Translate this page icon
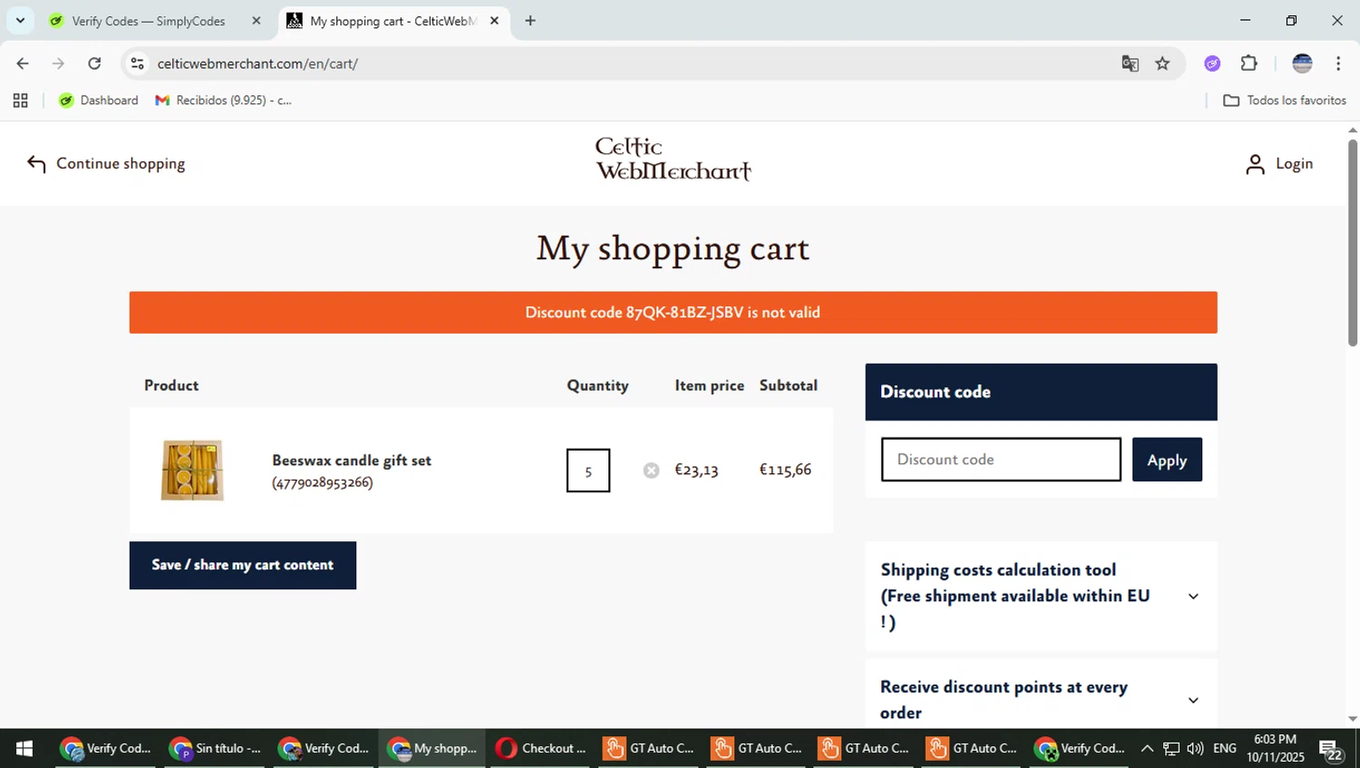The height and width of the screenshot is (768, 1360). click(1130, 63)
